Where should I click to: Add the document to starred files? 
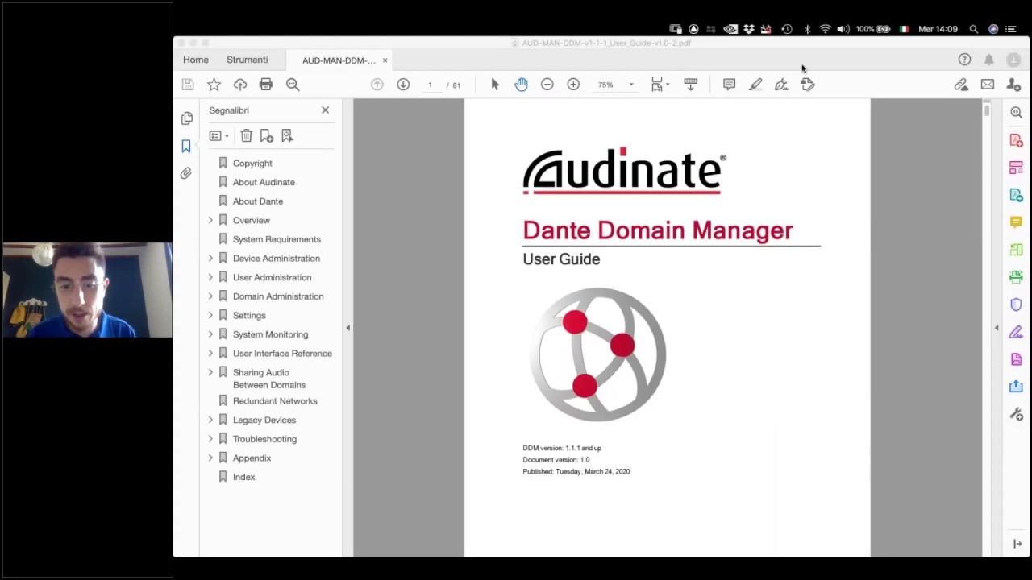pos(214,85)
